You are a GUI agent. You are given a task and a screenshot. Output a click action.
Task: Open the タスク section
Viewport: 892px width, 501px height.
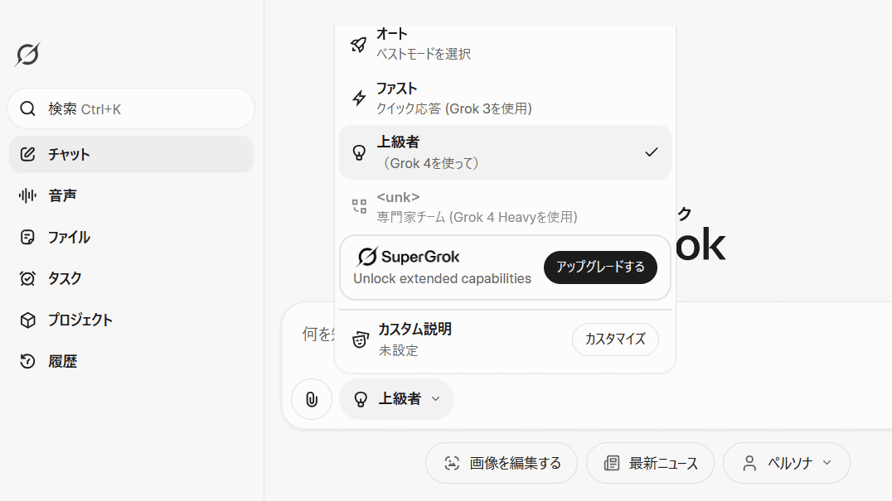[x=131, y=278]
